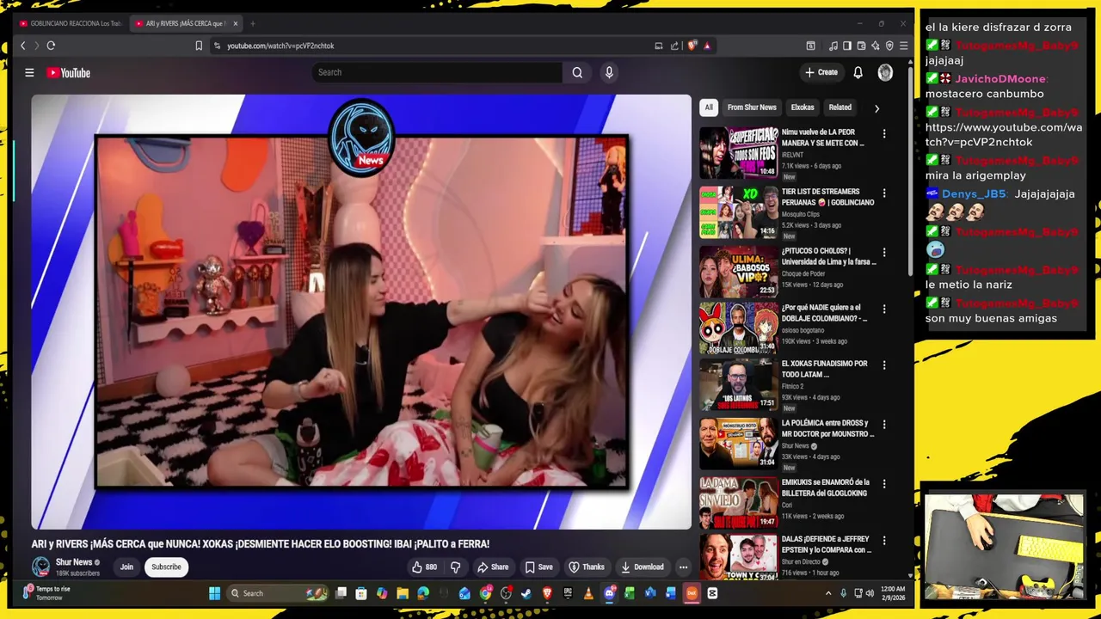The height and width of the screenshot is (619, 1101).
Task: Share the video
Action: (x=493, y=567)
